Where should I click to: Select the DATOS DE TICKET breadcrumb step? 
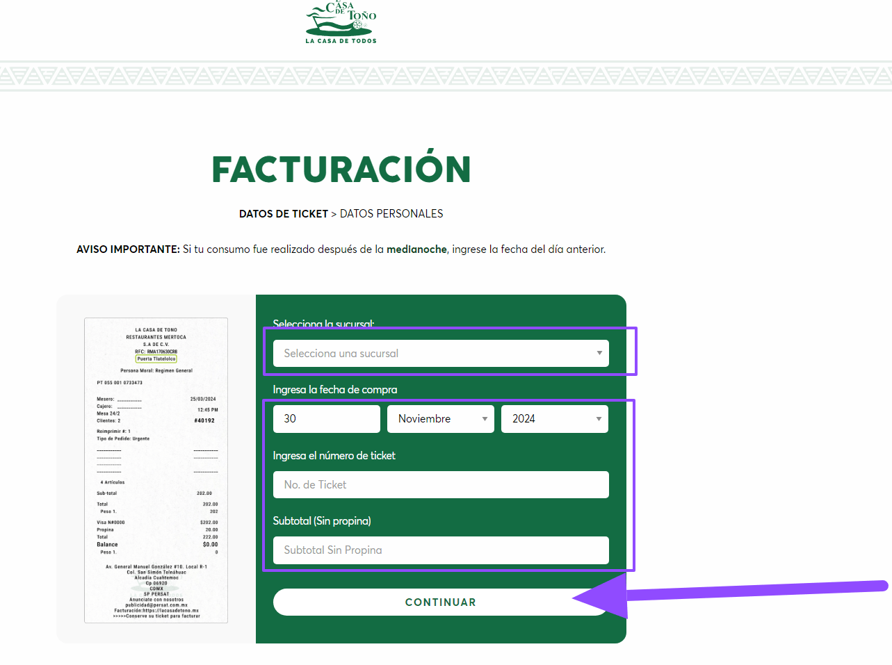click(x=283, y=214)
